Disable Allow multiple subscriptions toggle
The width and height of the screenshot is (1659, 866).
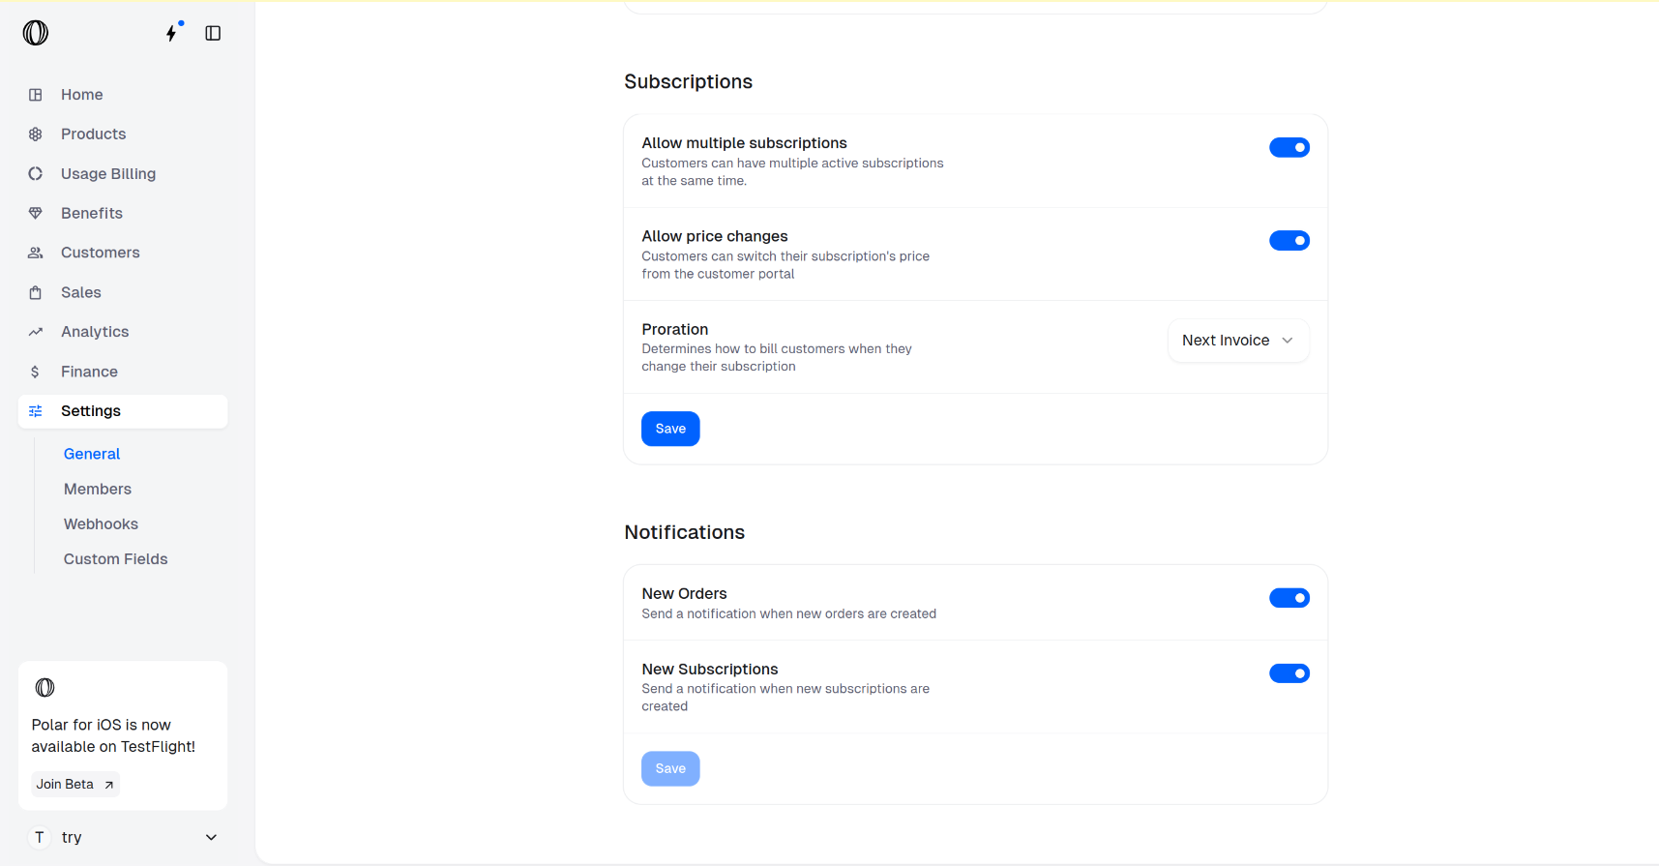click(1289, 147)
